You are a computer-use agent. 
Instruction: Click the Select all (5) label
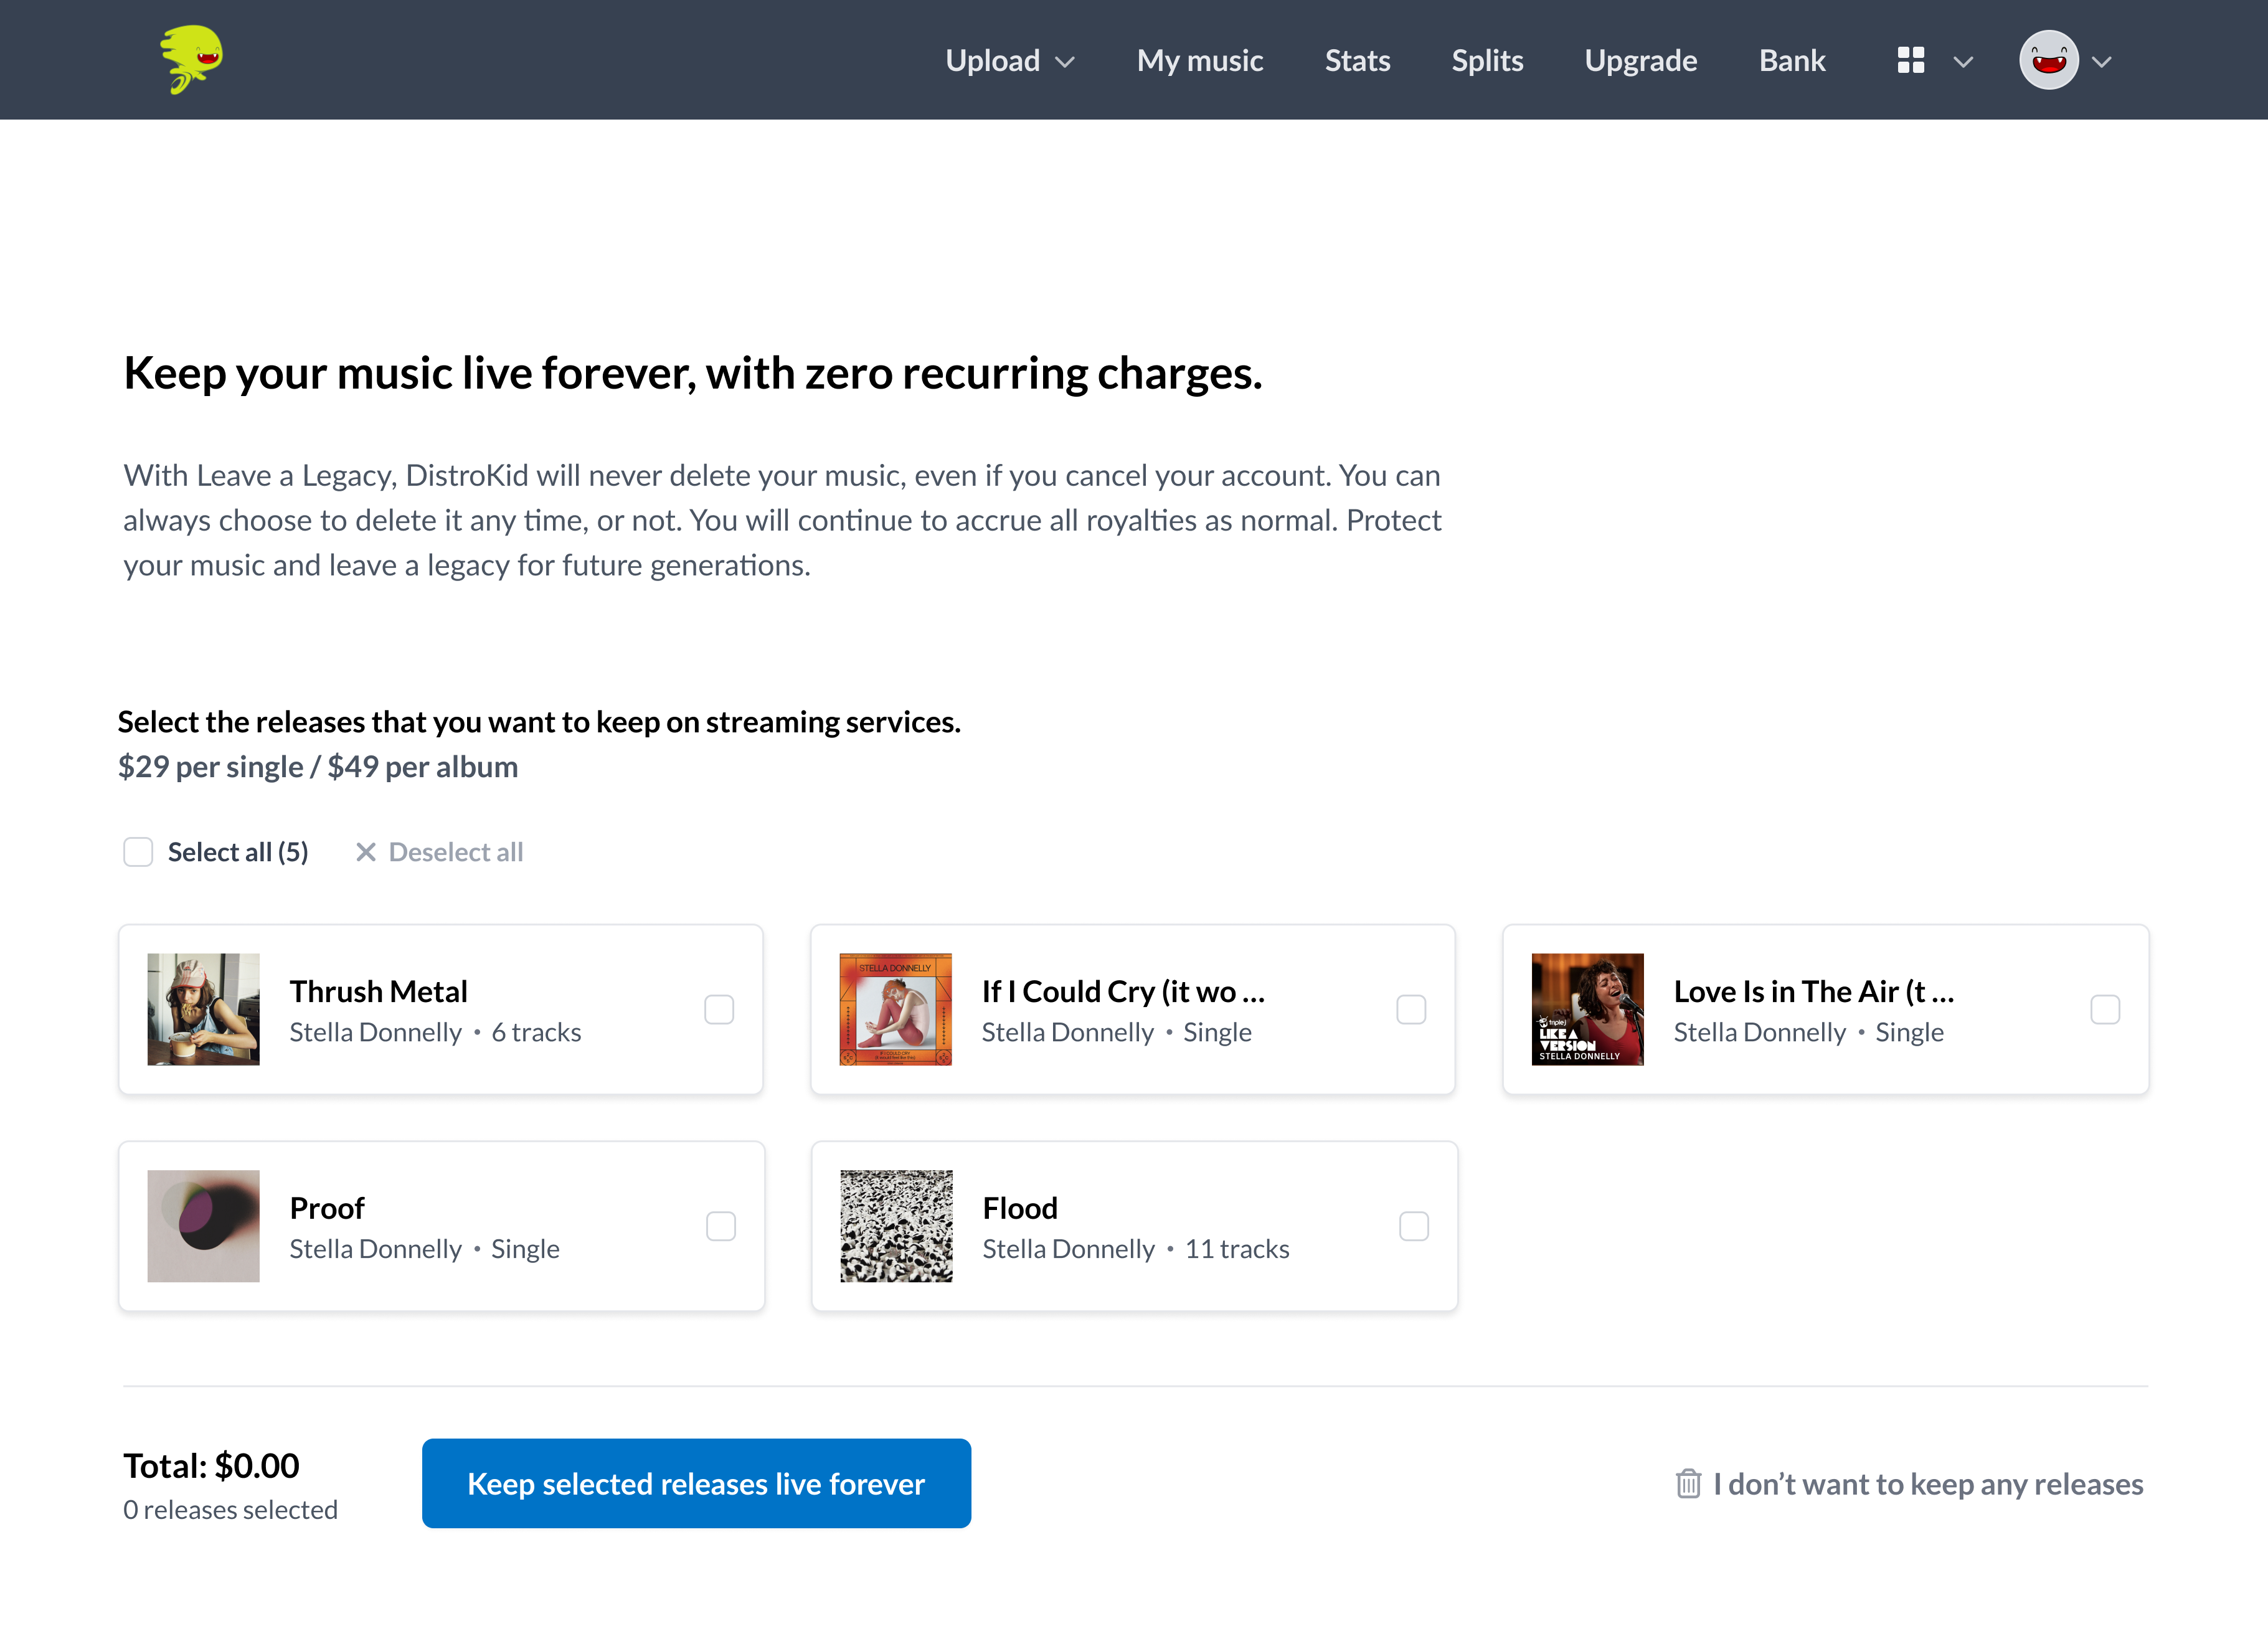[238, 852]
